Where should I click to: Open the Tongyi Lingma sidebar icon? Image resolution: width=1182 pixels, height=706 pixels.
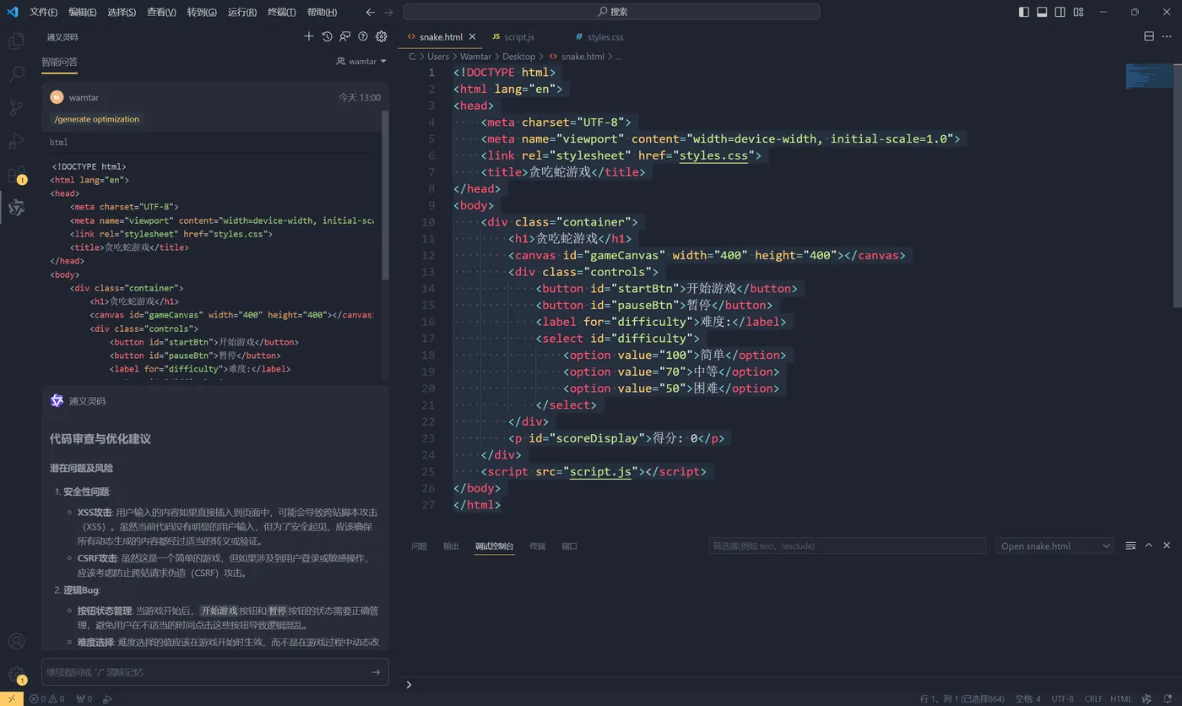coord(16,208)
